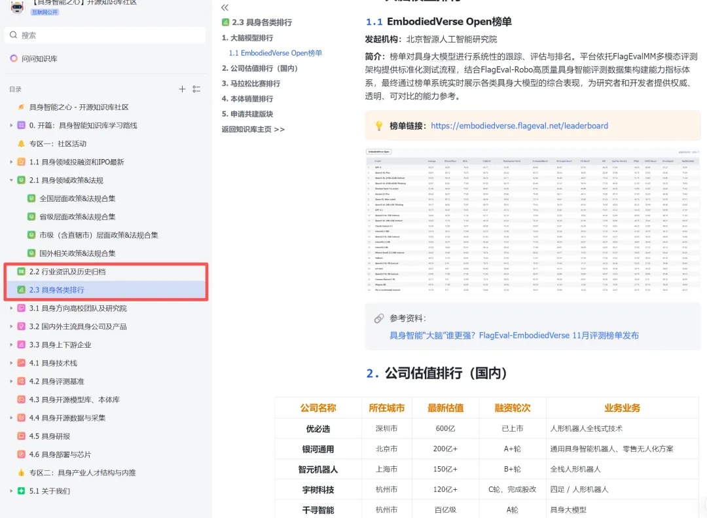Click the 问问知识库 circle icon
Screen dimensions: 707x518
pyautogui.click(x=14, y=58)
